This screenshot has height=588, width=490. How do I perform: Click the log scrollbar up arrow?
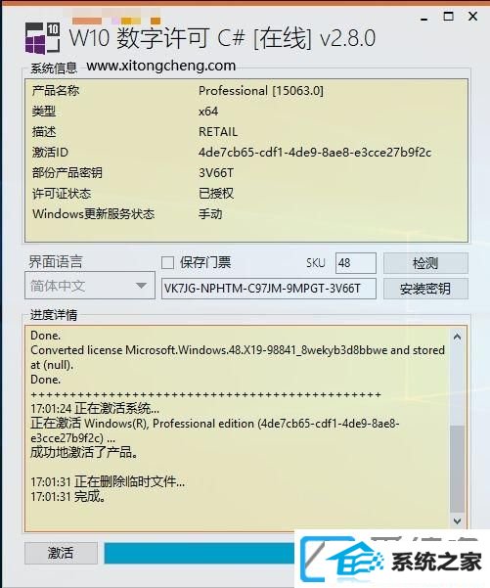(x=457, y=337)
